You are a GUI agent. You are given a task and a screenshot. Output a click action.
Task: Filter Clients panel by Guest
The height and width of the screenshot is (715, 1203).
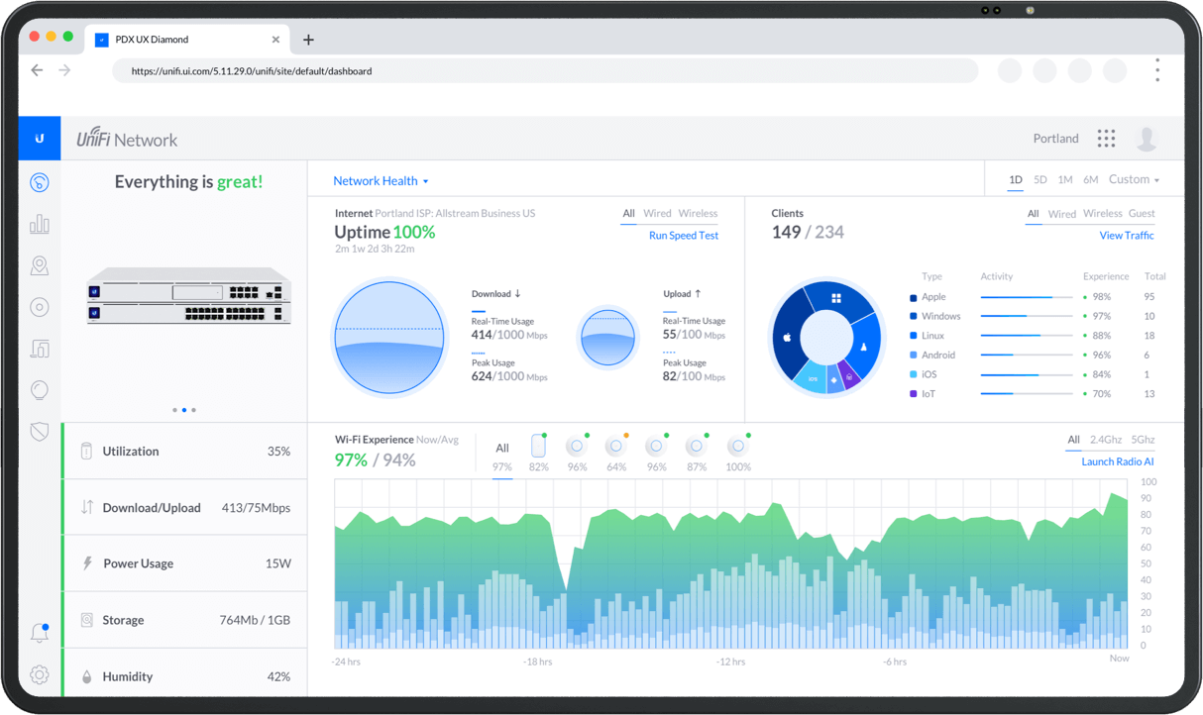point(1142,213)
